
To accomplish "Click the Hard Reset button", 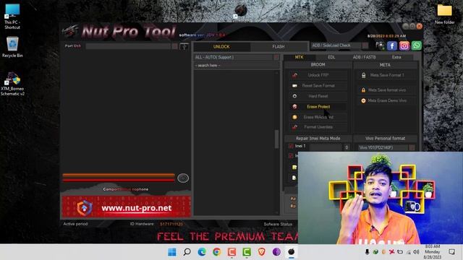I will coord(318,96).
